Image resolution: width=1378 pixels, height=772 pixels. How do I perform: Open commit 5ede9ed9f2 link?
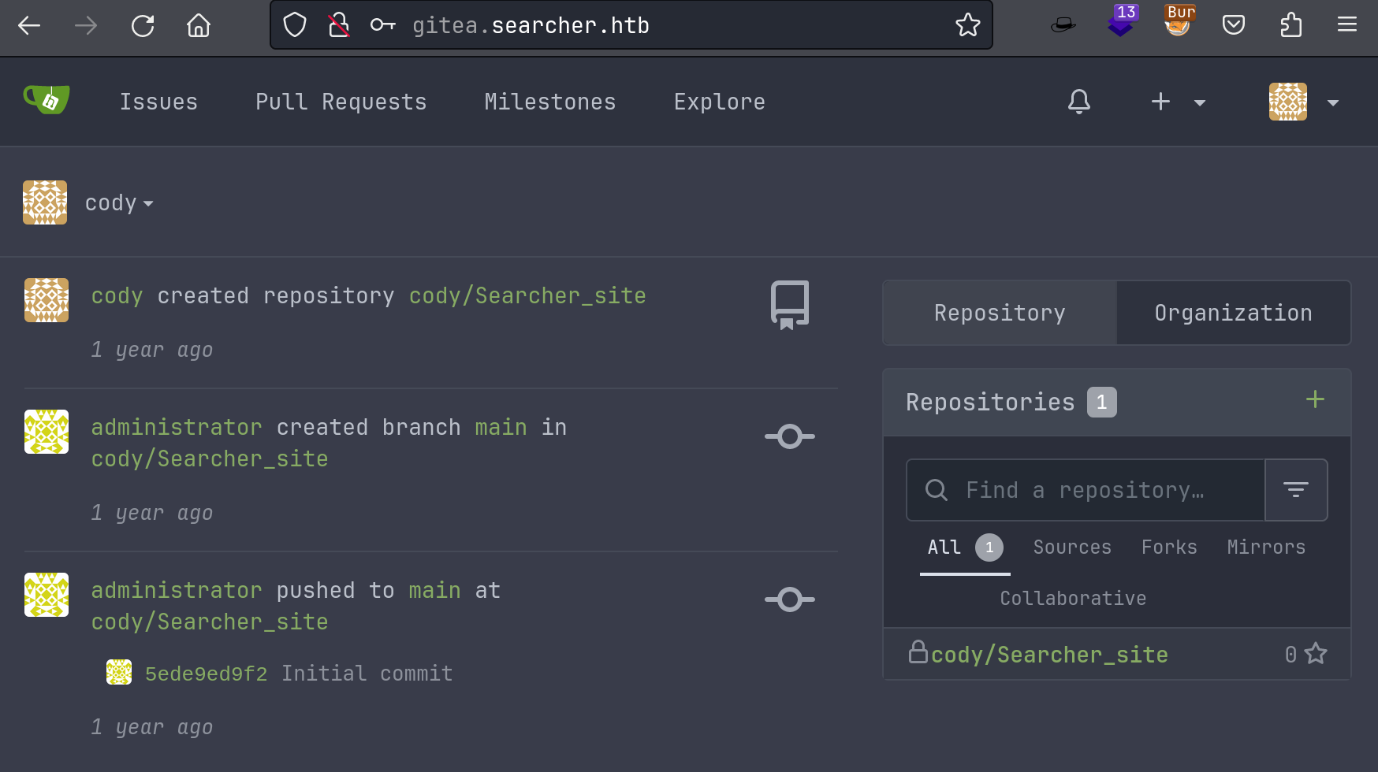click(207, 674)
